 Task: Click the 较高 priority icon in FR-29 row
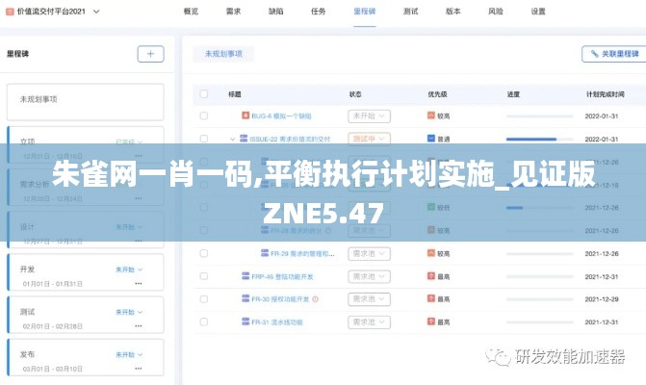[431, 253]
